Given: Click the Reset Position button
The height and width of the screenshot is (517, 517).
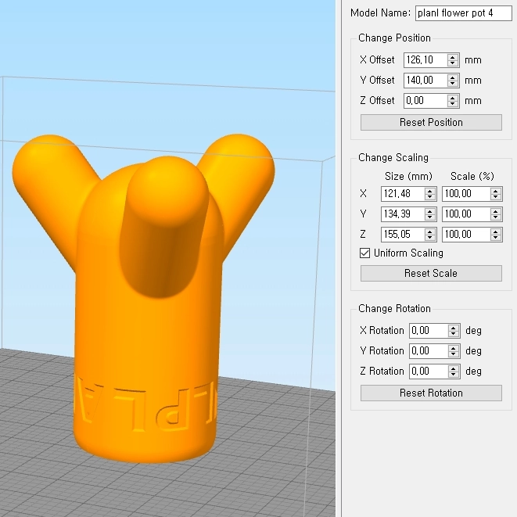Looking at the screenshot, I should click(x=431, y=122).
